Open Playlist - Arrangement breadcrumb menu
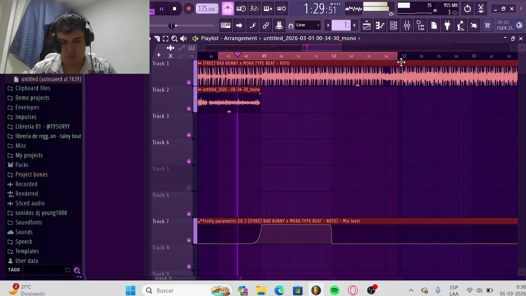This screenshot has width=526, height=296. click(229, 38)
